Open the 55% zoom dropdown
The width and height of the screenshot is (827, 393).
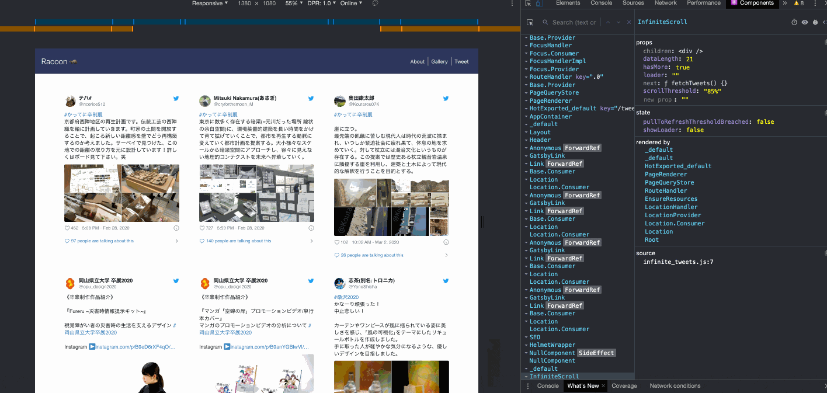[294, 3]
